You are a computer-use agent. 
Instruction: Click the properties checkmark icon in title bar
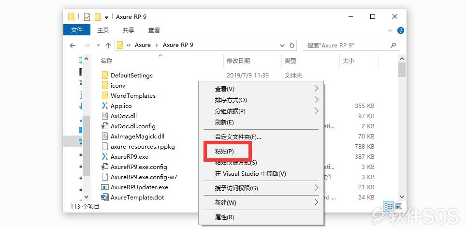87,17
